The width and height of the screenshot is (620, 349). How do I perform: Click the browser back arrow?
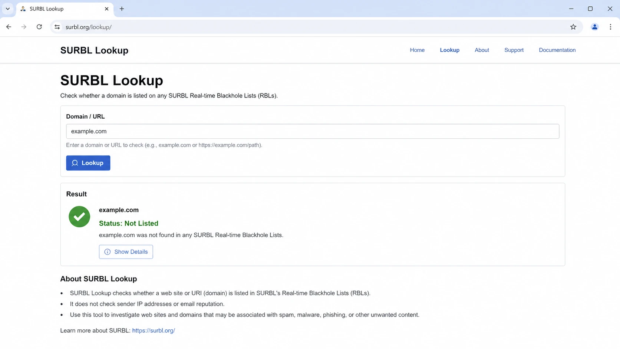pos(9,27)
